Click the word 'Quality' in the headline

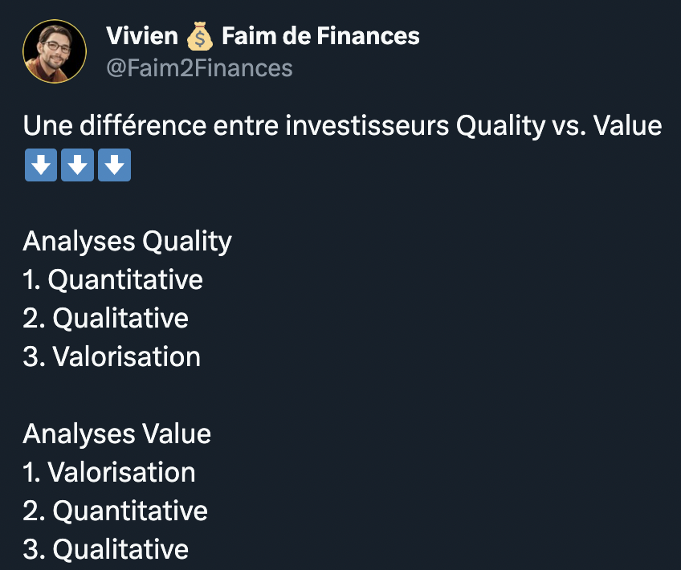[x=500, y=127]
